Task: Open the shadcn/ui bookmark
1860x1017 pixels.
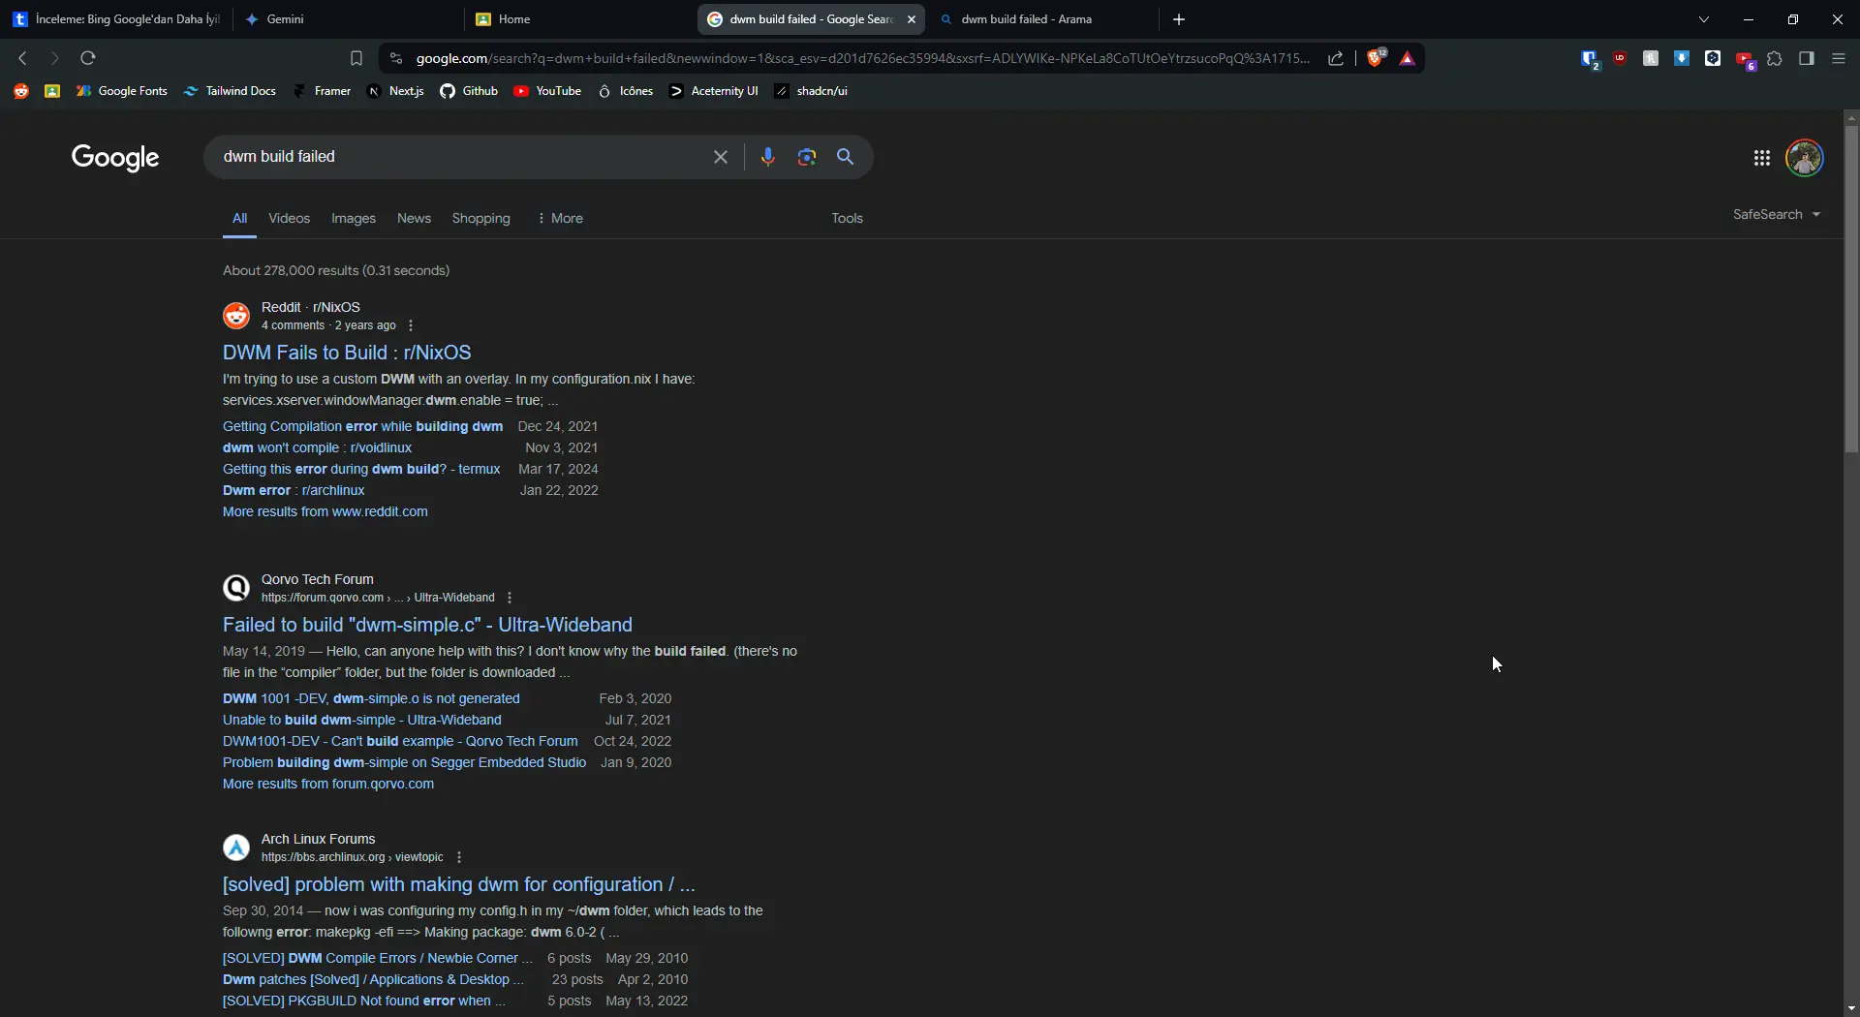Action: pyautogui.click(x=811, y=91)
